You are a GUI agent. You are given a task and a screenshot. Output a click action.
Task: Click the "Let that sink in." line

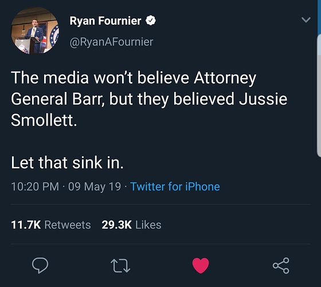point(68,163)
